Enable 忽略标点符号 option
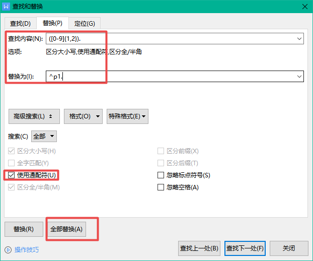The width and height of the screenshot is (313, 261). (x=161, y=175)
